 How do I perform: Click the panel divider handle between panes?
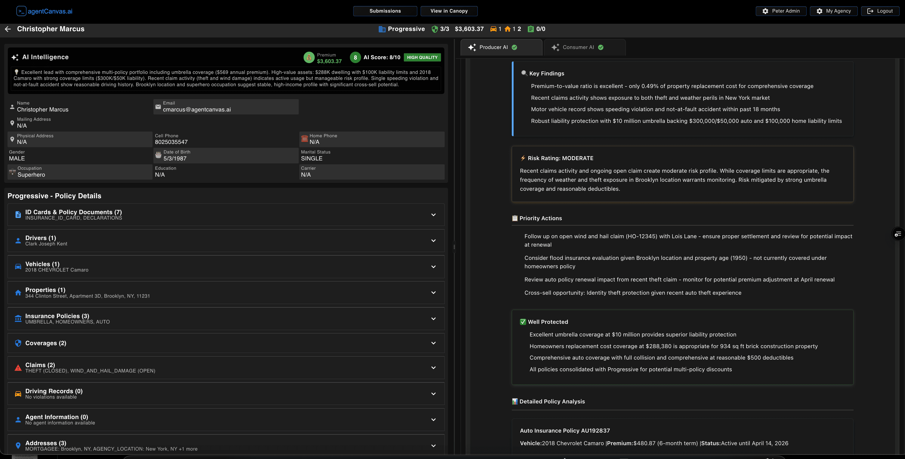tap(454, 247)
